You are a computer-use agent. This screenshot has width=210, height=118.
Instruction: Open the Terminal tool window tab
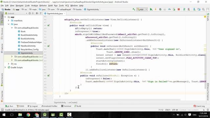click(x=66, y=106)
